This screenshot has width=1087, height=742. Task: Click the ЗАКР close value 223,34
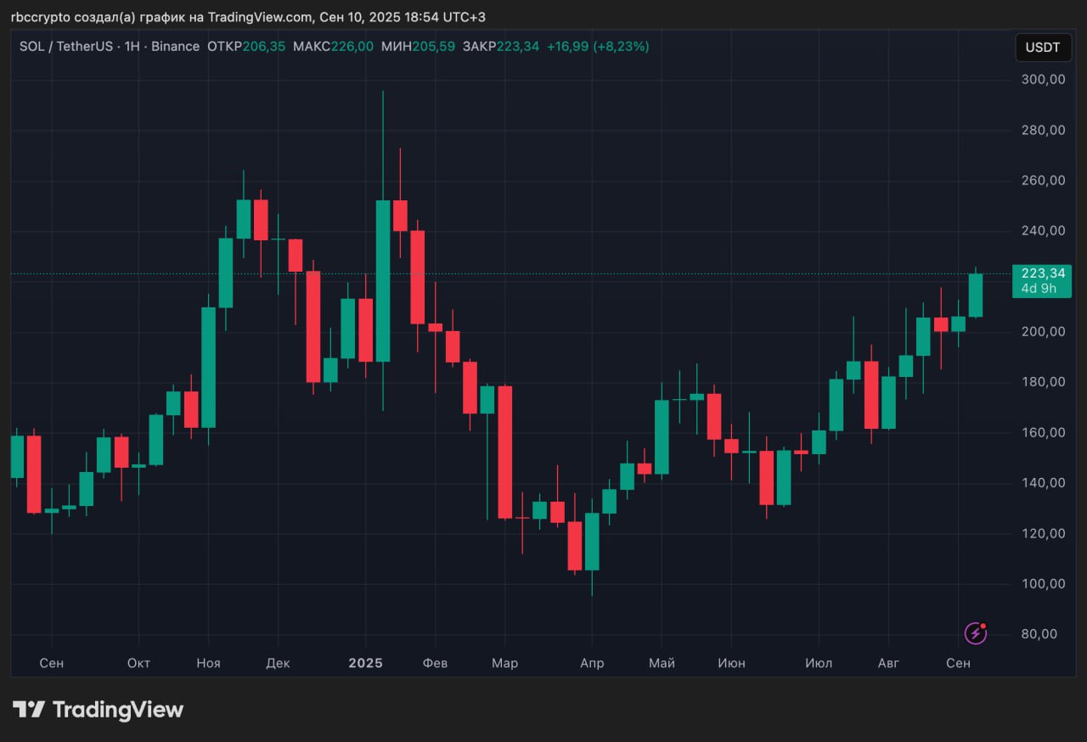(x=518, y=46)
